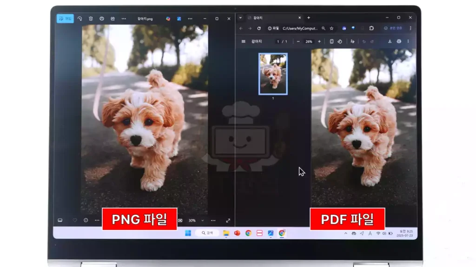Open a new Chrome tab

coord(309,18)
